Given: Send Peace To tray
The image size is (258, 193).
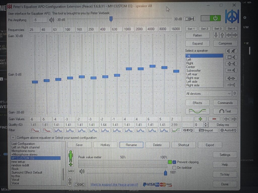Looking at the screenshot, I should (225, 174).
